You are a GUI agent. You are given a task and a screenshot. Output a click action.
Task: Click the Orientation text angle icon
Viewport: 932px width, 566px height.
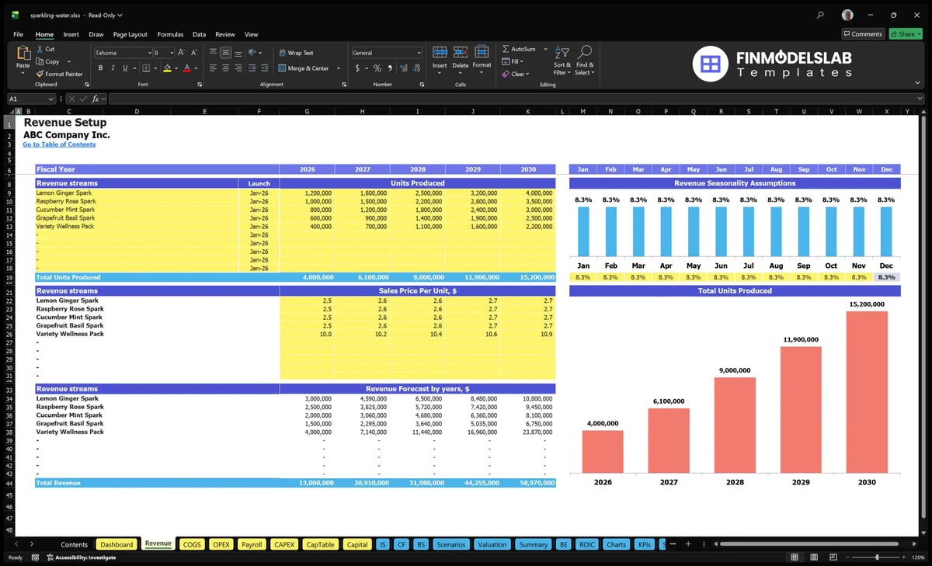[x=252, y=53]
